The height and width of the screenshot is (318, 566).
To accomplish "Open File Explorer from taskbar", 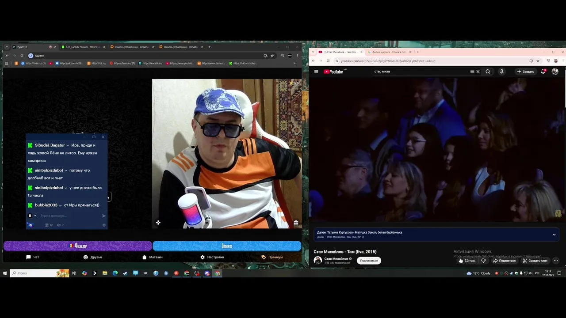I will 105,273.
